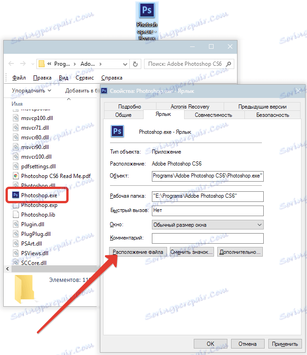
Task: Click the Ps icon beside Photoshop.exe file
Action: [16, 195]
